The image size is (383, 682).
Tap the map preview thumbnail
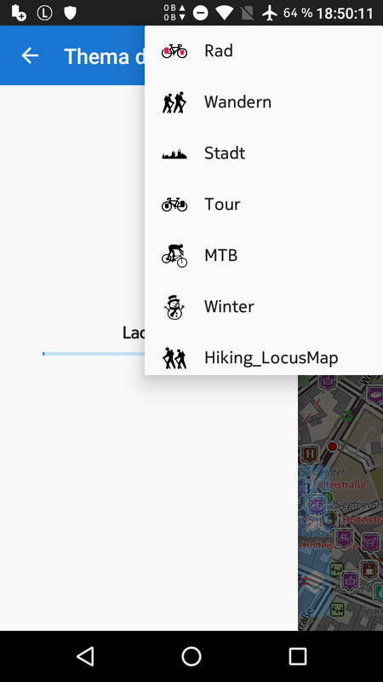[340, 502]
